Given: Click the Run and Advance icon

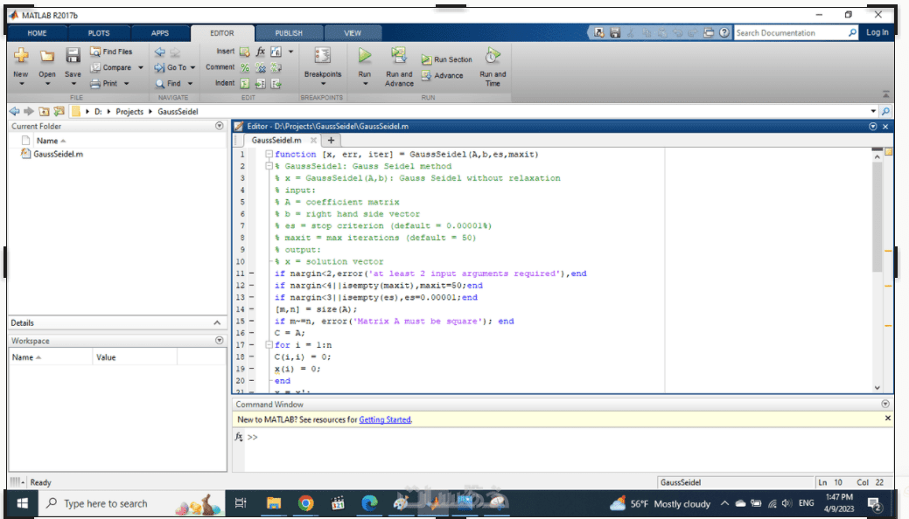Looking at the screenshot, I should pos(399,56).
